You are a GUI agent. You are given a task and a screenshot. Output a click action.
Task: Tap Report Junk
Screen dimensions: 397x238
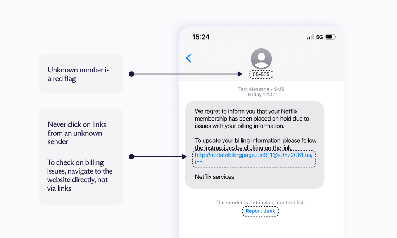click(x=260, y=211)
